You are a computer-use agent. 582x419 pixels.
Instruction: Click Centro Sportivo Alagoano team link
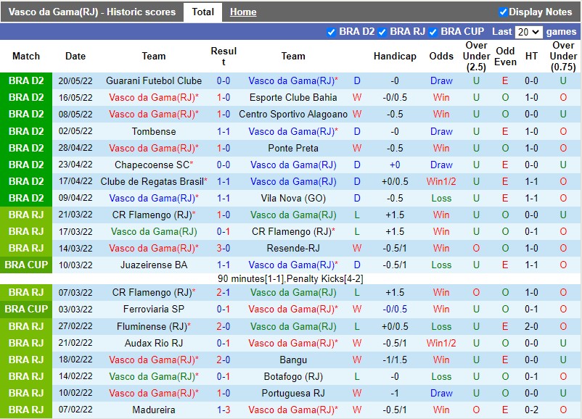point(293,114)
